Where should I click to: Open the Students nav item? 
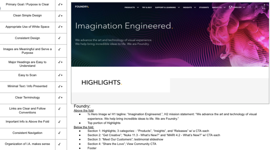click(x=204, y=7)
